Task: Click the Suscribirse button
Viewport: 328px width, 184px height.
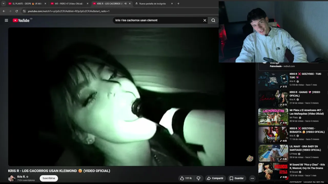Action: coord(49,178)
